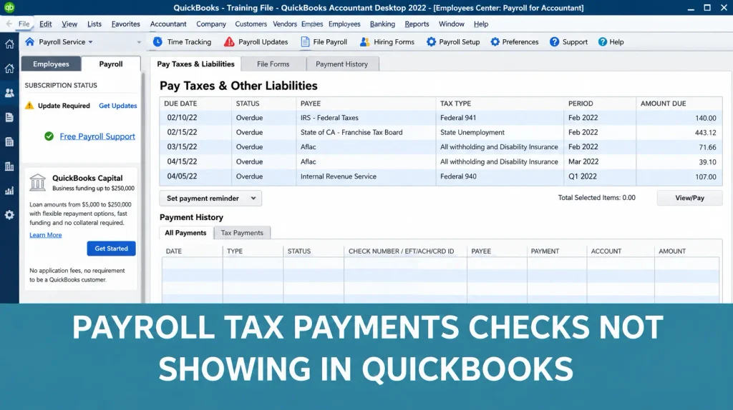
Task: Select the Payroll tab in left panel
Action: click(111, 64)
